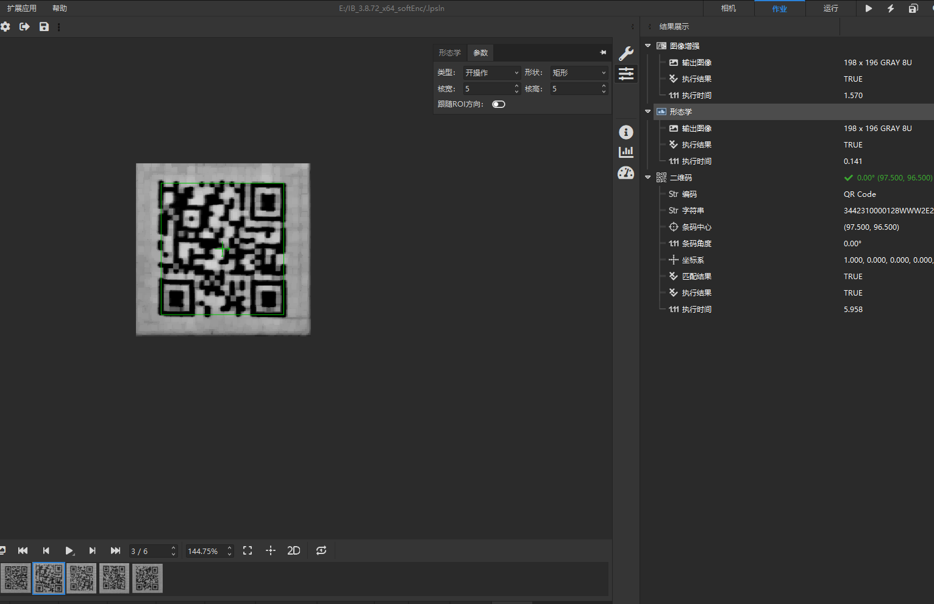This screenshot has height=604, width=934.
Task: Select the fifth QR code thumbnail
Action: [x=147, y=578]
